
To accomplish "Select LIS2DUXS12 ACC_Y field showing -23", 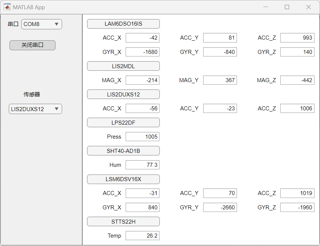I will 220,109.
